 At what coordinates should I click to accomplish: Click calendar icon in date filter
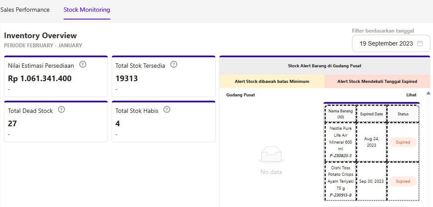click(x=420, y=43)
